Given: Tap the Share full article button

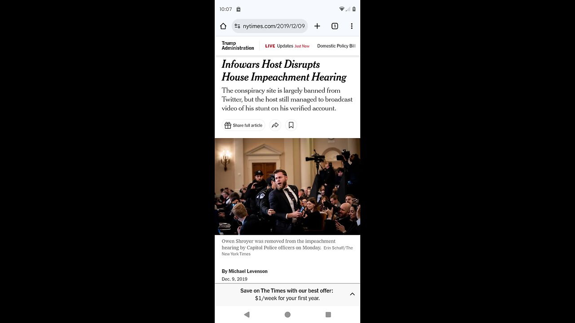Looking at the screenshot, I should (x=243, y=125).
